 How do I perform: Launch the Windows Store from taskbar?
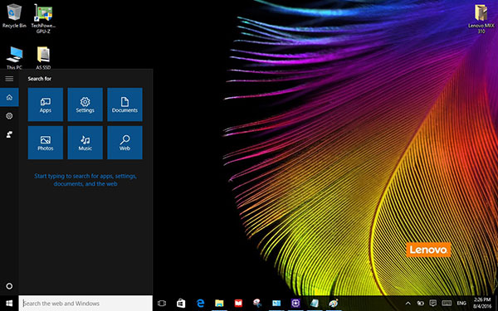point(181,304)
